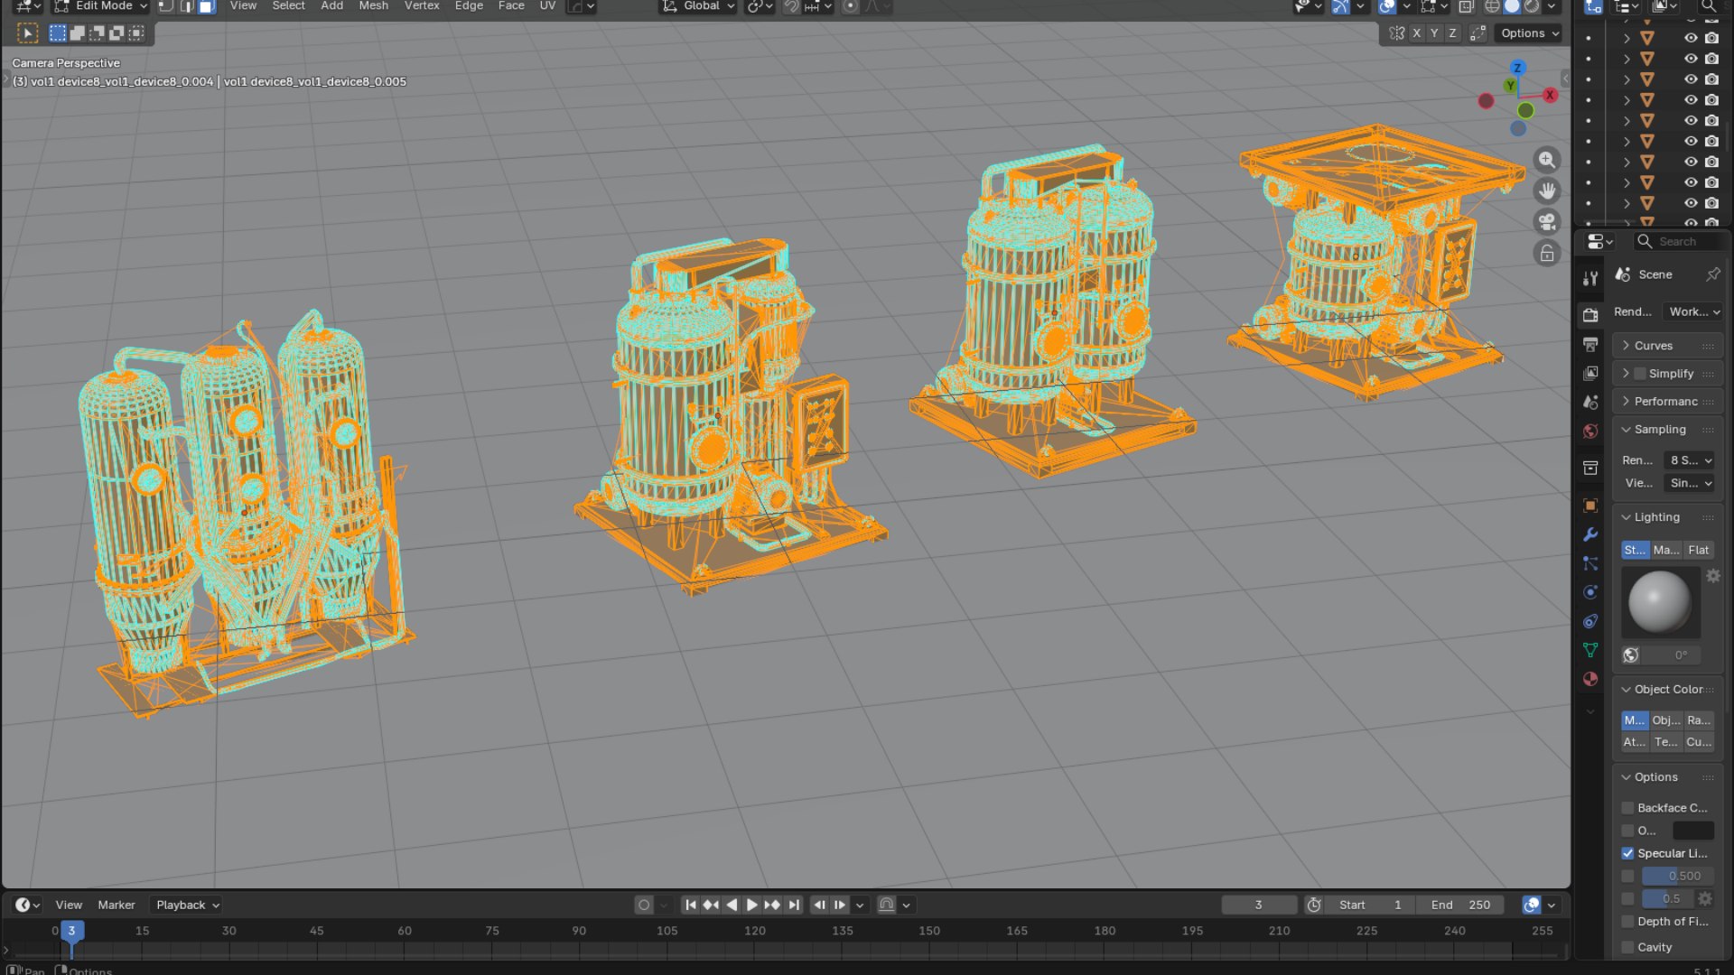Open the World properties tab (red globe)
Image resolution: width=1734 pixels, height=975 pixels.
[1590, 431]
